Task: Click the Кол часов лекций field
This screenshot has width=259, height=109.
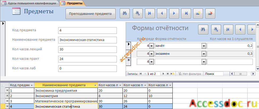Action: (x=88, y=49)
